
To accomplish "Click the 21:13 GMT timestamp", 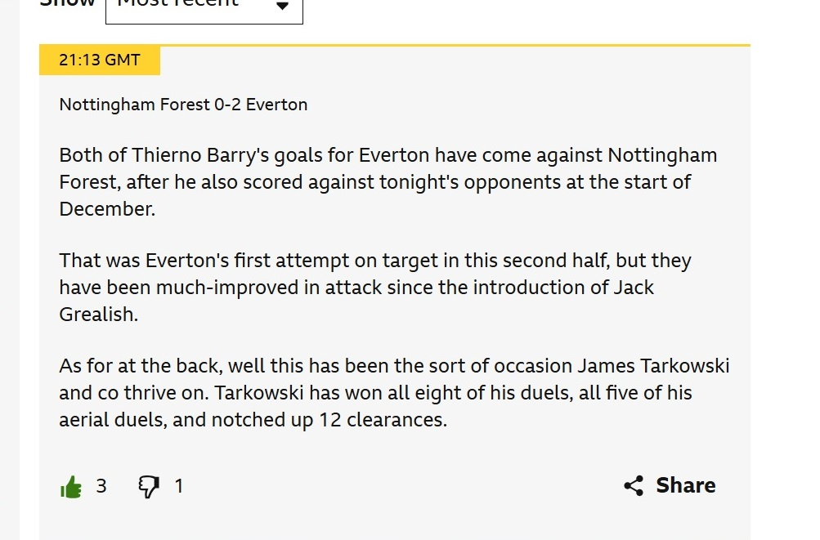I will coord(100,60).
